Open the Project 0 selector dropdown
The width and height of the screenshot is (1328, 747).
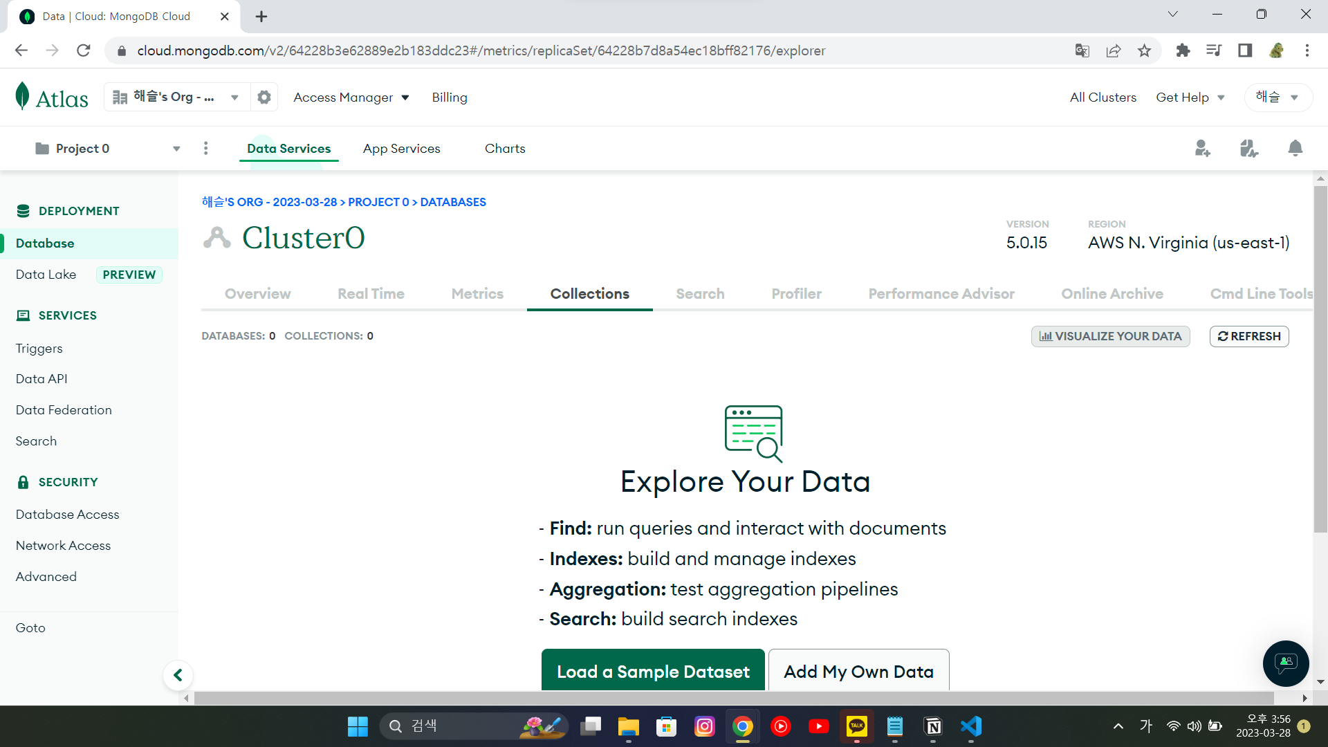click(107, 148)
